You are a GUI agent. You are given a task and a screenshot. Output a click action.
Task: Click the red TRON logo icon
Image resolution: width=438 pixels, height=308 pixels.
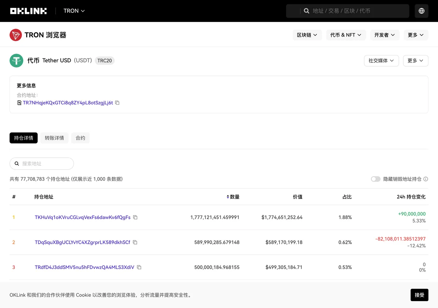click(16, 35)
